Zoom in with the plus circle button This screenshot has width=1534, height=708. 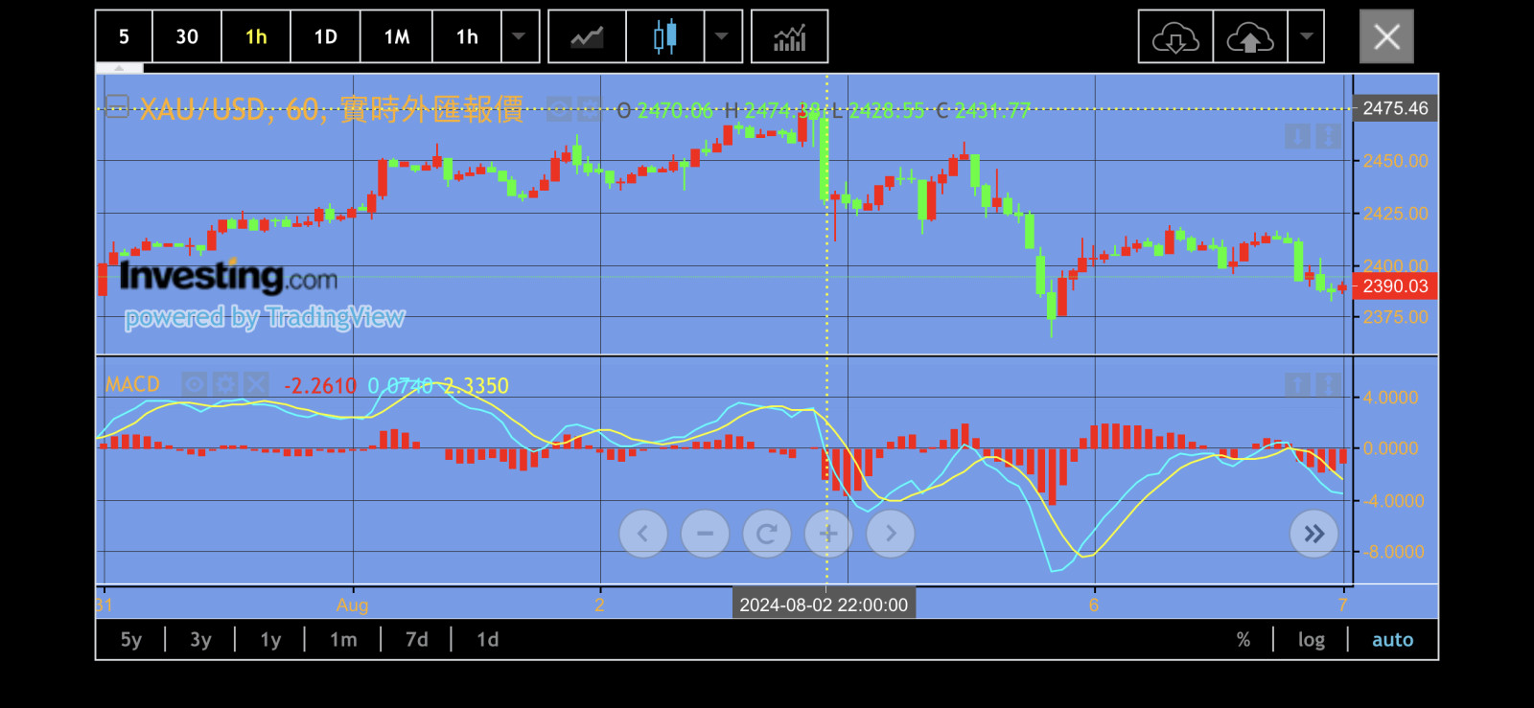[x=828, y=534]
